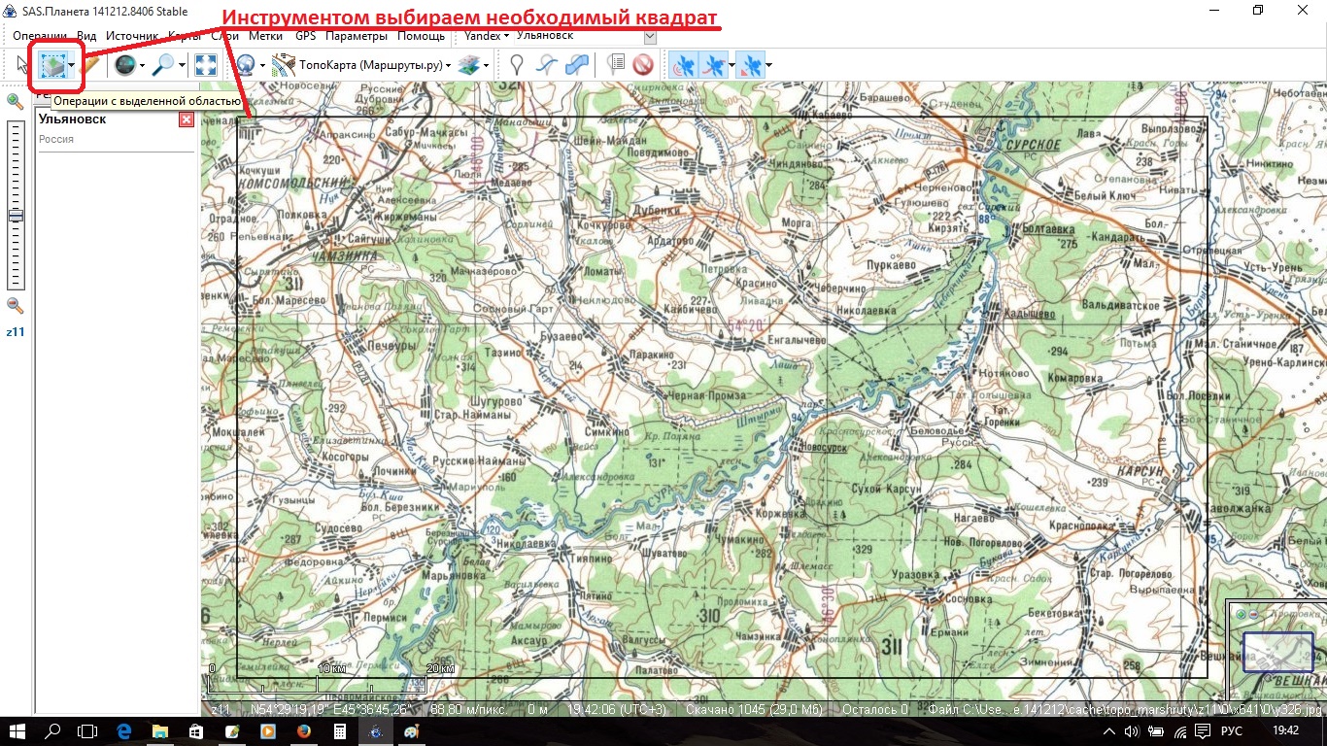Screen dimensions: 1327x746
Task: Click the zoom in magnifier above slider
Action: pyautogui.click(x=15, y=101)
